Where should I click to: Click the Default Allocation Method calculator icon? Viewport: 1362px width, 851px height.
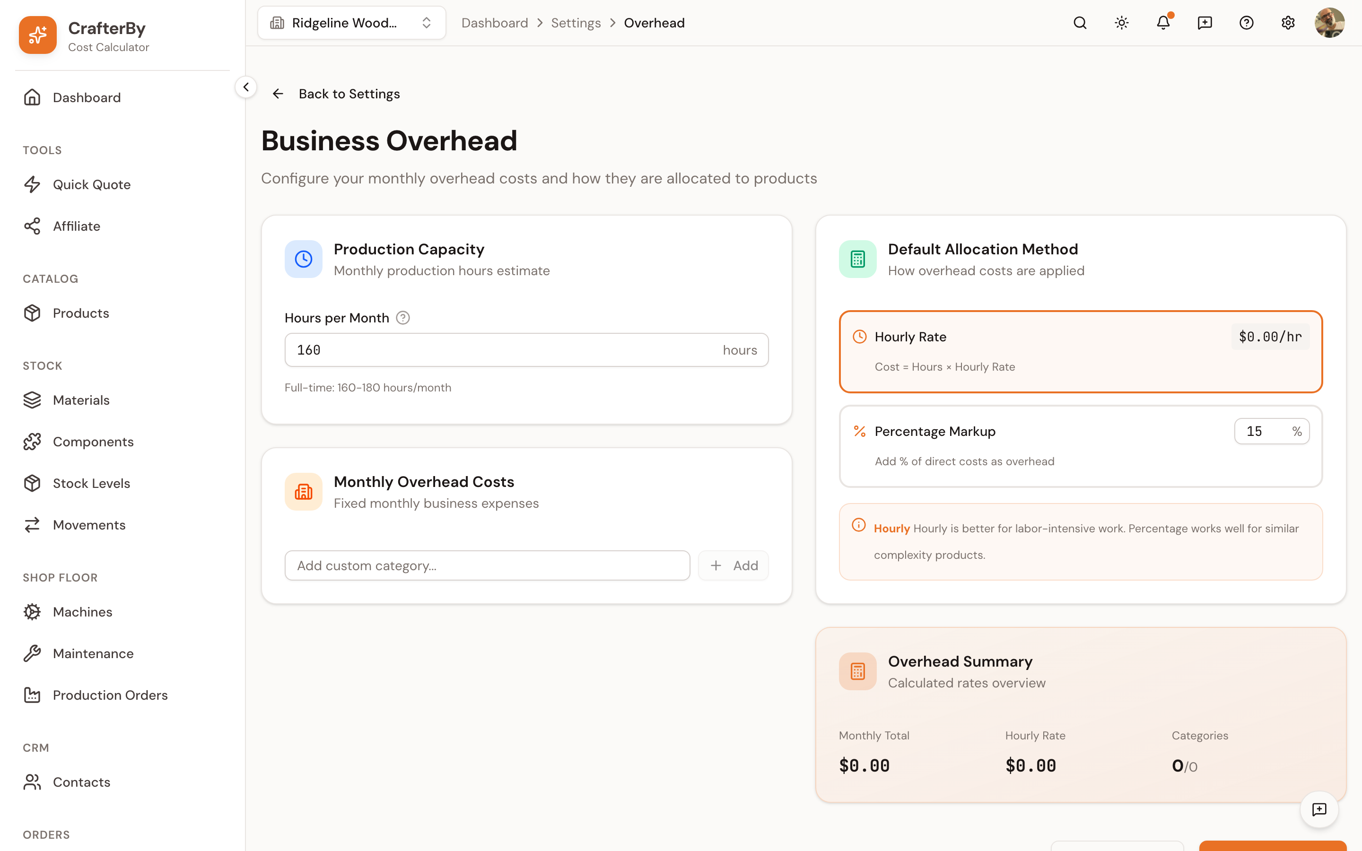(858, 260)
